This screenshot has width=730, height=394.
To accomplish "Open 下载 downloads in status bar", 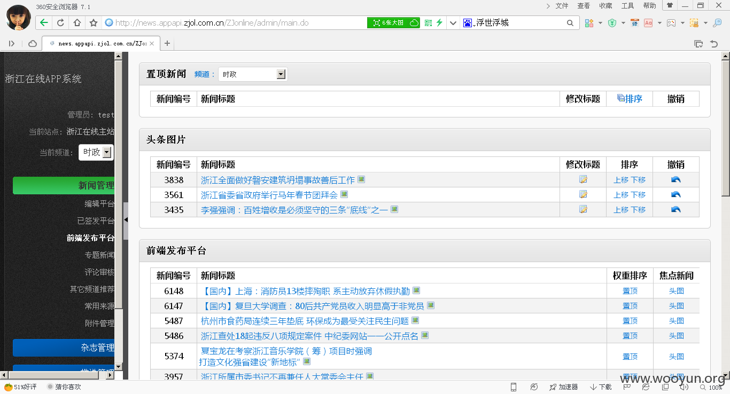I will (x=601, y=387).
